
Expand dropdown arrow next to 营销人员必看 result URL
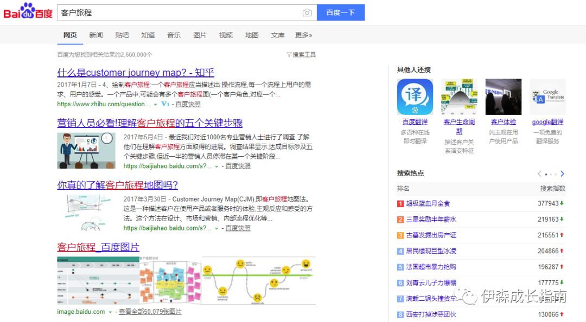[216, 166]
